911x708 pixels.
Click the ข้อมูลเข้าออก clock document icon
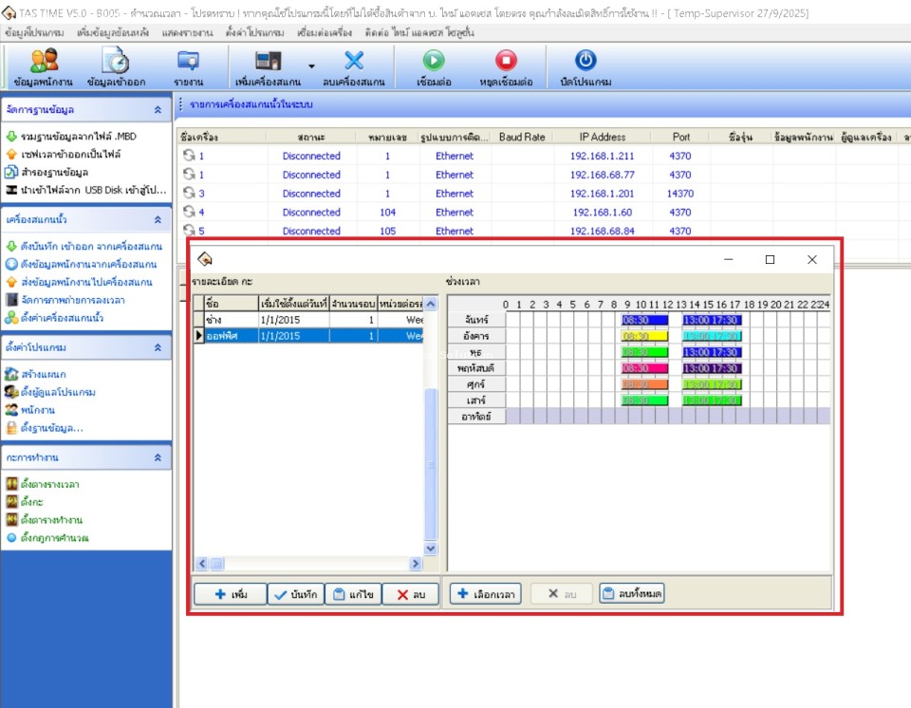pos(116,61)
